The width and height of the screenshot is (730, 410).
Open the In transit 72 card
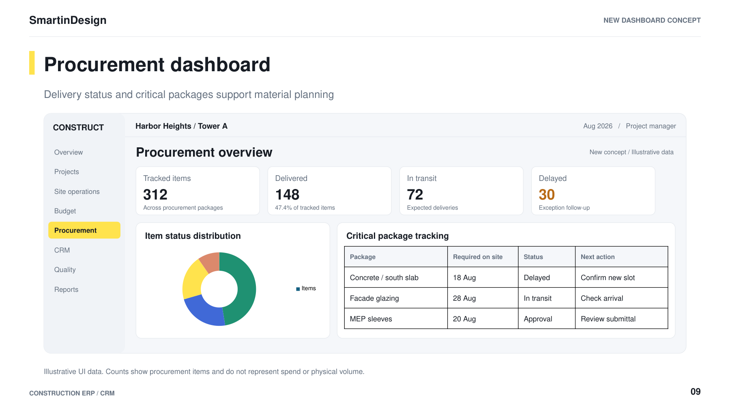click(x=462, y=191)
